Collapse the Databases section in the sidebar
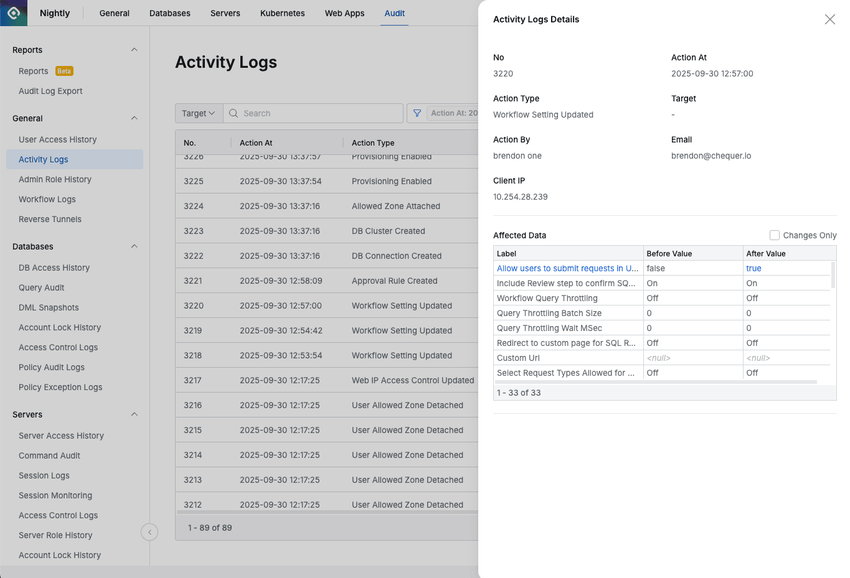The width and height of the screenshot is (850, 578). [135, 246]
